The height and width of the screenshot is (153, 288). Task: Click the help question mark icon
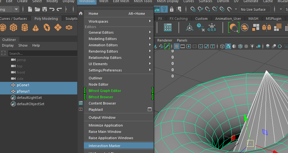164,9
